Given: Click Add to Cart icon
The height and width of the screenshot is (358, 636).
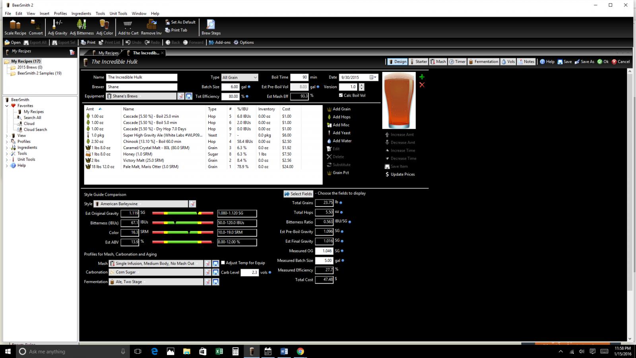Looking at the screenshot, I should [x=128, y=27].
